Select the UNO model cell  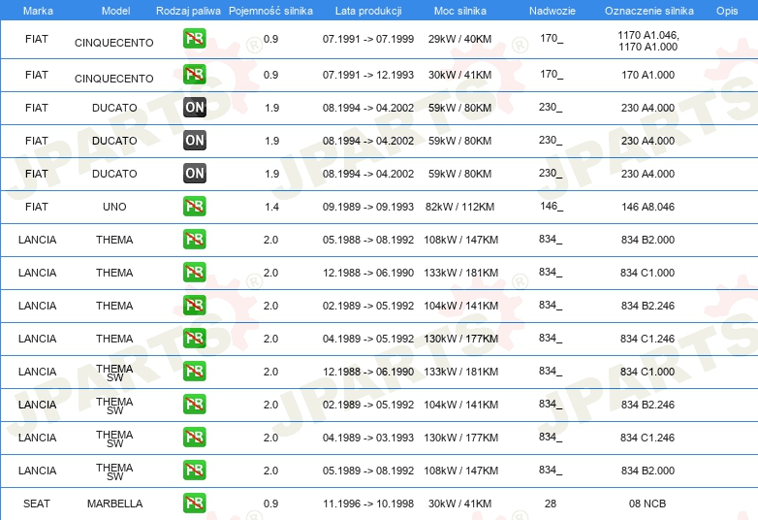[114, 207]
